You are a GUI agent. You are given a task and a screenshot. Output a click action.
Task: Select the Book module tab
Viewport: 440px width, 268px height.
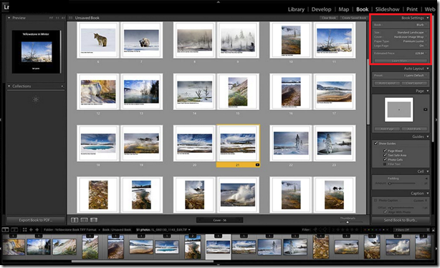tap(363, 9)
